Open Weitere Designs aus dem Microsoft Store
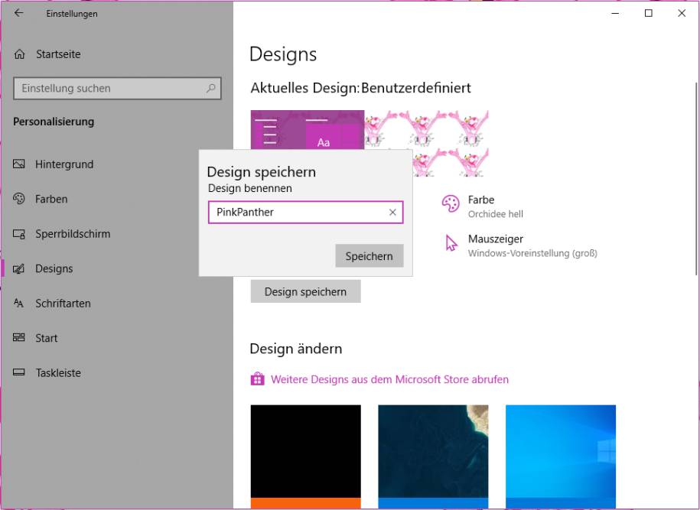 pos(389,379)
